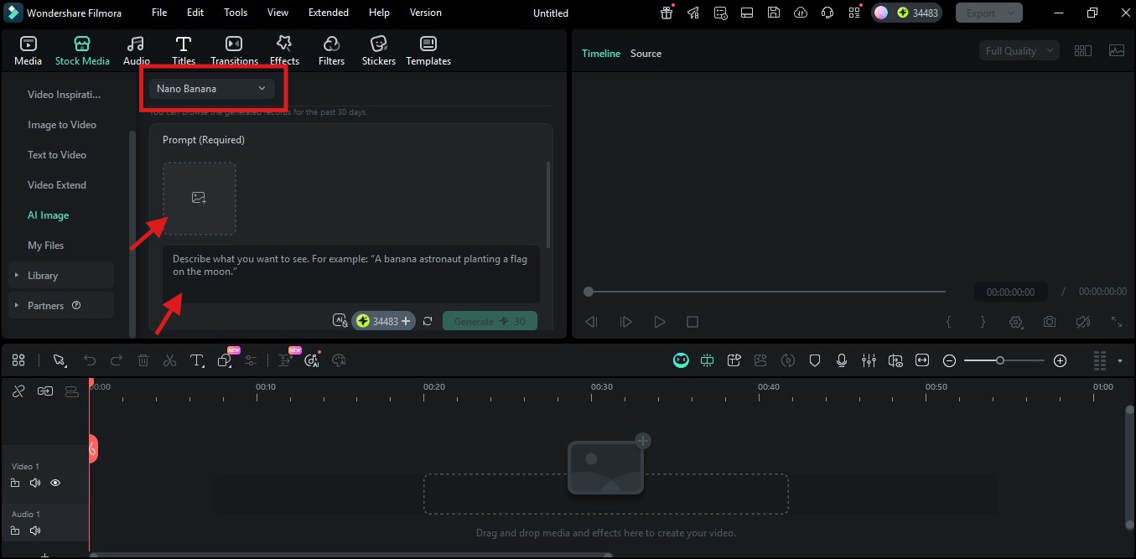The image size is (1136, 559).
Task: Click the Split scissors icon
Action: (x=170, y=360)
